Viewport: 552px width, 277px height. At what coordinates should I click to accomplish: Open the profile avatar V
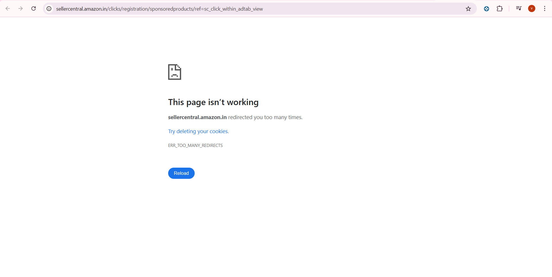point(532,9)
